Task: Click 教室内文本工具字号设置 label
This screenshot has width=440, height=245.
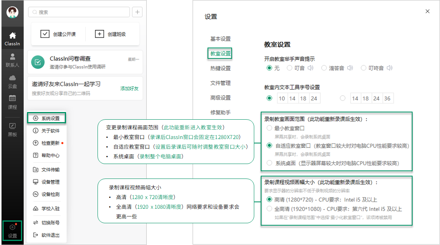Action: [292, 87]
